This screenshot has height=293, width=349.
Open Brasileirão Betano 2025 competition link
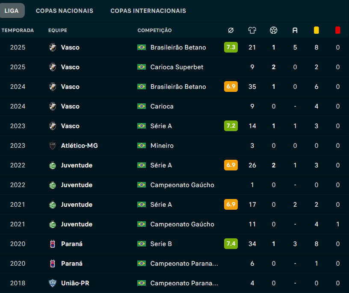(178, 47)
